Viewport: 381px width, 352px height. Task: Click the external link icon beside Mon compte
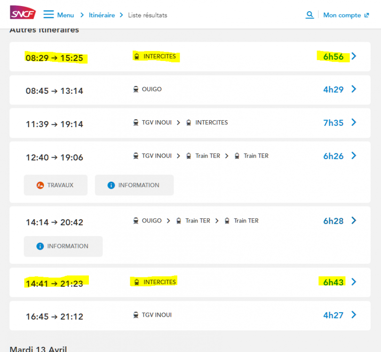click(x=366, y=15)
